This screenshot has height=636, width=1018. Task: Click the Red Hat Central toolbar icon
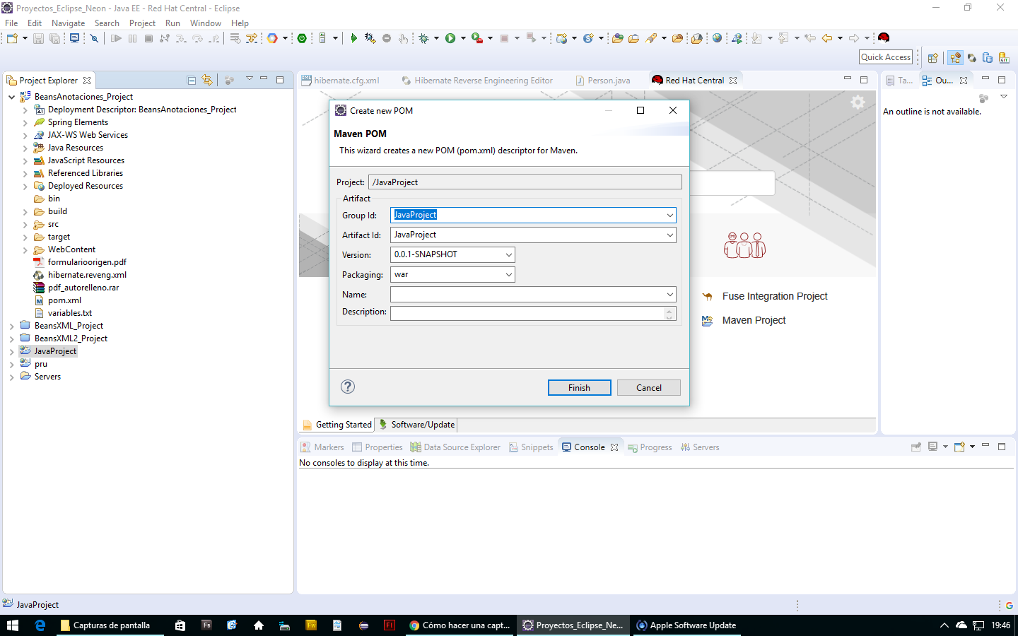pyautogui.click(x=883, y=37)
